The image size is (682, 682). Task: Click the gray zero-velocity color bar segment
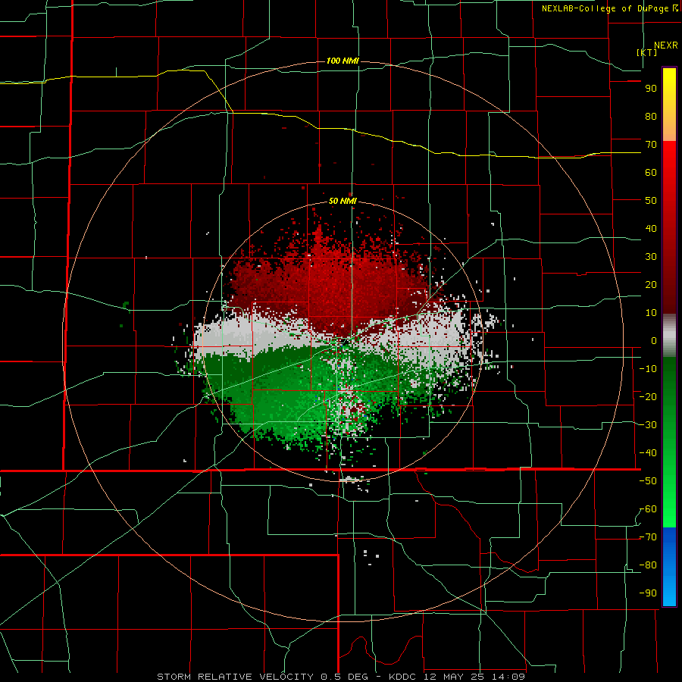tap(669, 336)
